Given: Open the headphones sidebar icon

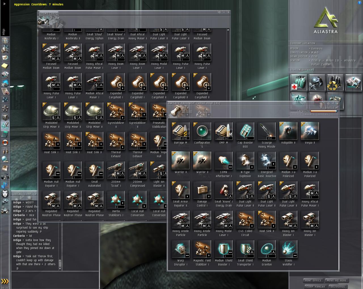Looking at the screenshot, I should click(5, 176).
